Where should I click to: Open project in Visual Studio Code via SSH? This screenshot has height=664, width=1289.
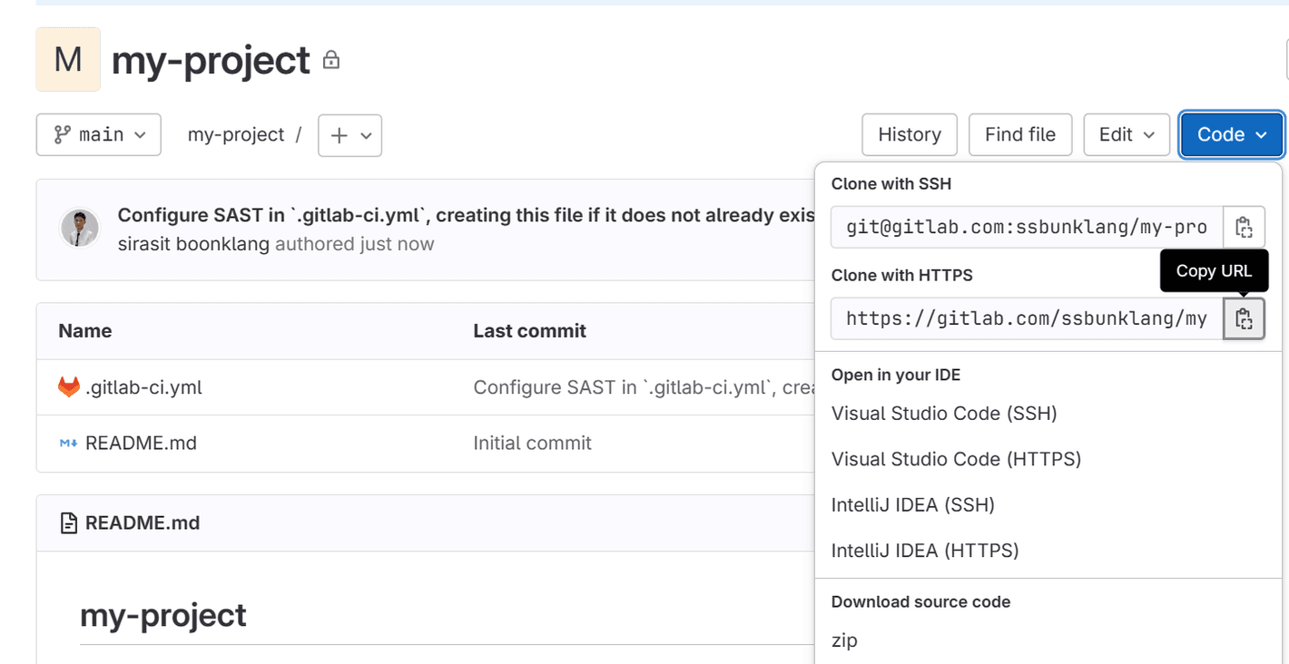pos(944,414)
